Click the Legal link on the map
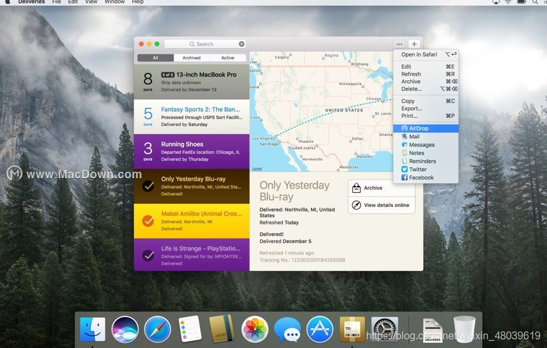The height and width of the screenshot is (348, 547). coord(257,169)
